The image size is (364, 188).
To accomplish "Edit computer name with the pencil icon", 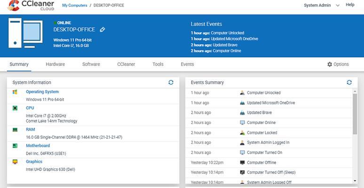I will pyautogui.click(x=103, y=30).
